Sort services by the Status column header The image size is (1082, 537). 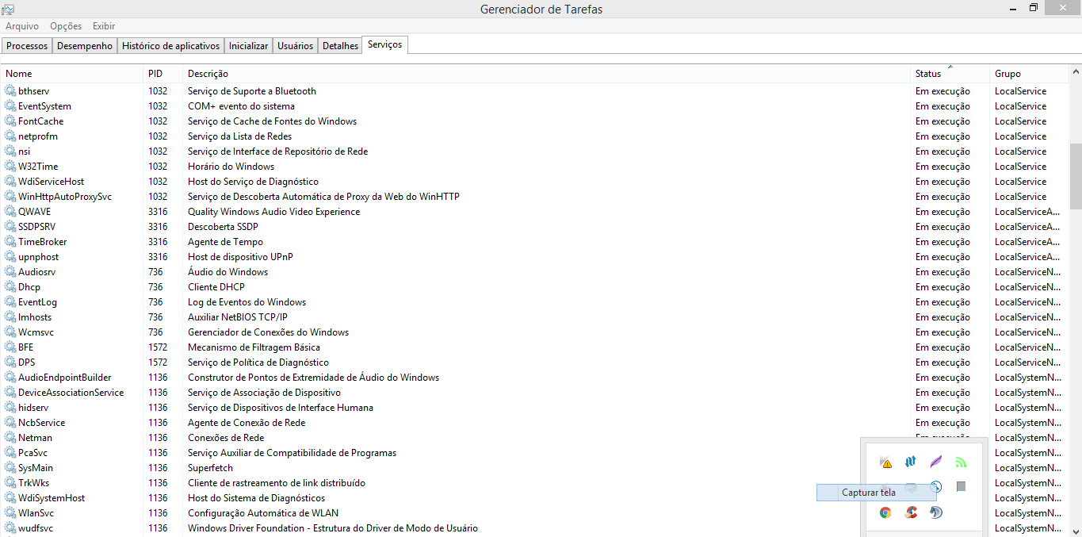tap(950, 74)
